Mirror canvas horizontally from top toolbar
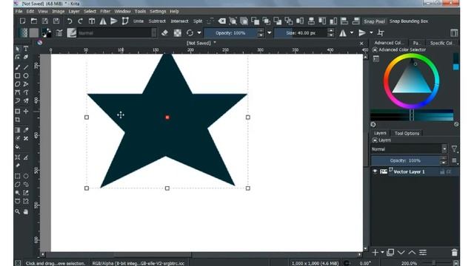 tap(103, 21)
